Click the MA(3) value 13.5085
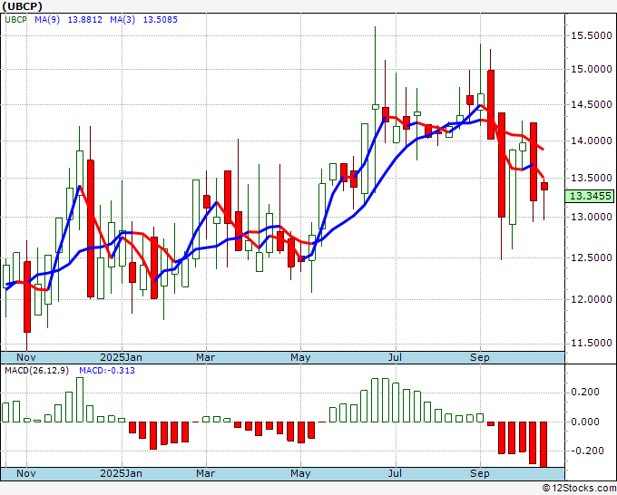This screenshot has width=617, height=495. click(x=161, y=20)
